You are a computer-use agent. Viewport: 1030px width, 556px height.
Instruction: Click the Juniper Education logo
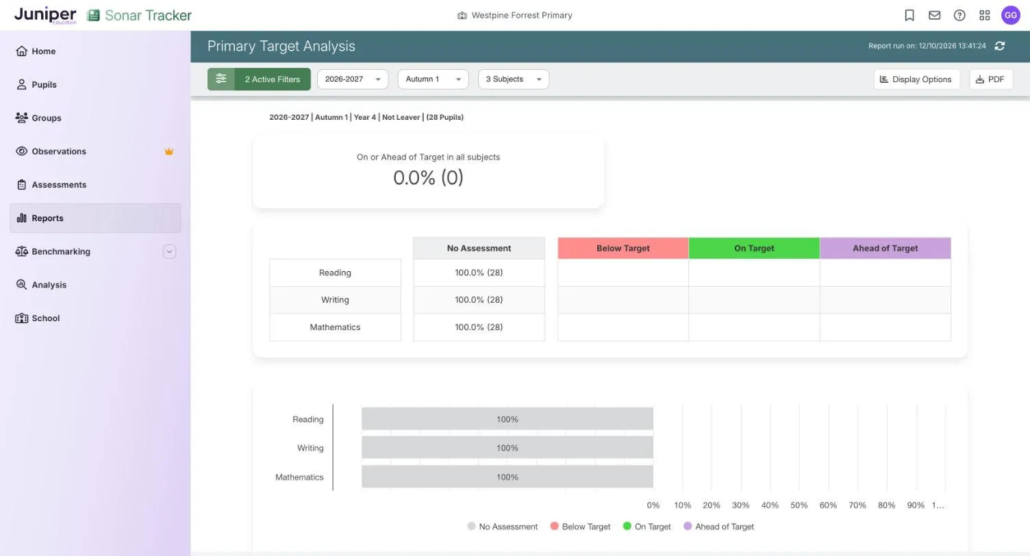tap(45, 15)
